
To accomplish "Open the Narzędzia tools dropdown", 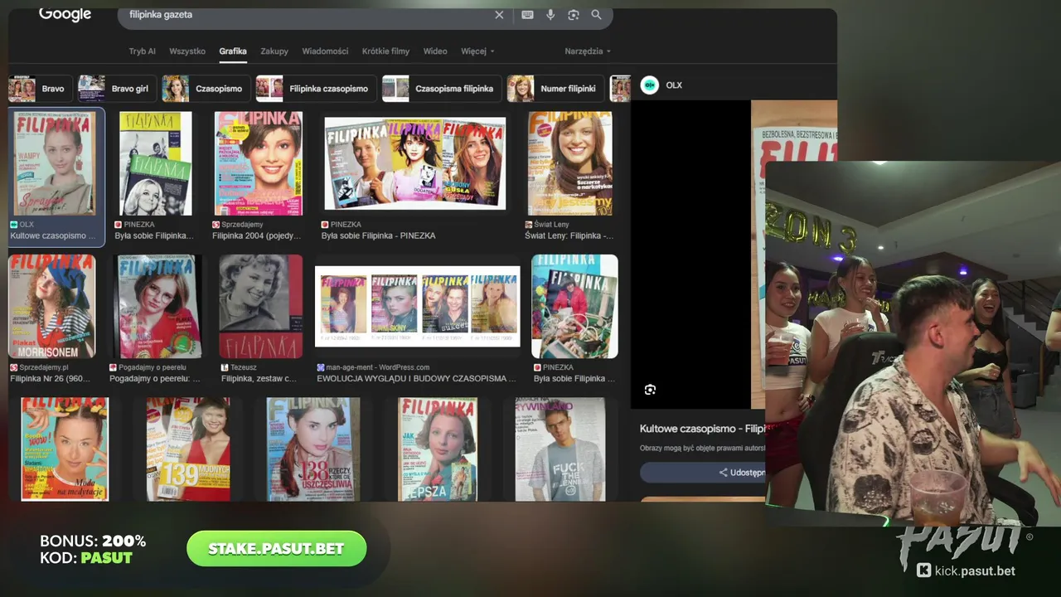I will [x=588, y=51].
